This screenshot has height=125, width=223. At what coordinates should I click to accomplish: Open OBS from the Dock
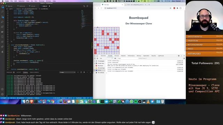click(x=140, y=101)
